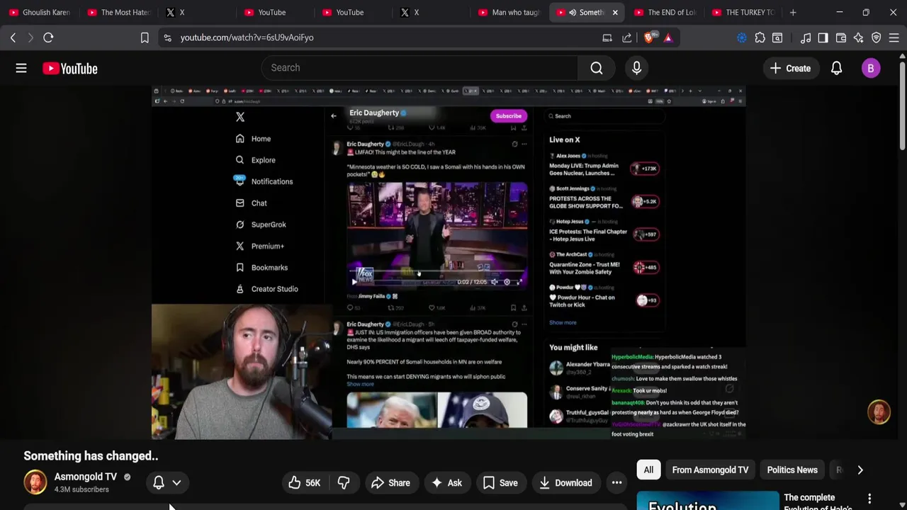
Task: Click the cast screen icon in the address bar
Action: click(x=607, y=38)
